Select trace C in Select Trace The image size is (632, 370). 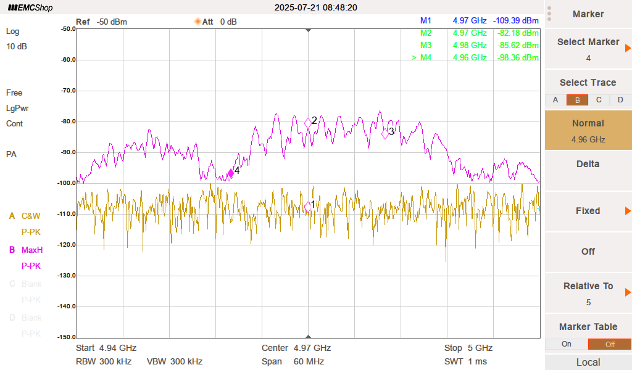tap(599, 100)
